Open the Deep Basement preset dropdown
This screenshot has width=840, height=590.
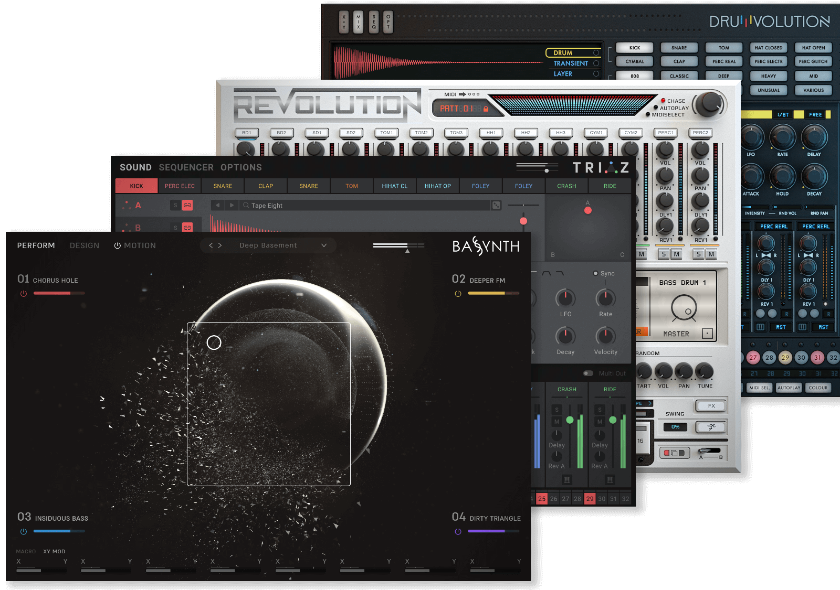point(324,245)
